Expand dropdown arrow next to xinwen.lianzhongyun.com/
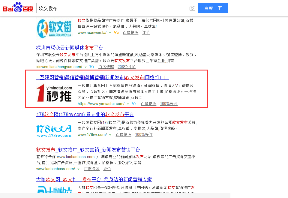288x198 pixels. pyautogui.click(x=85, y=67)
